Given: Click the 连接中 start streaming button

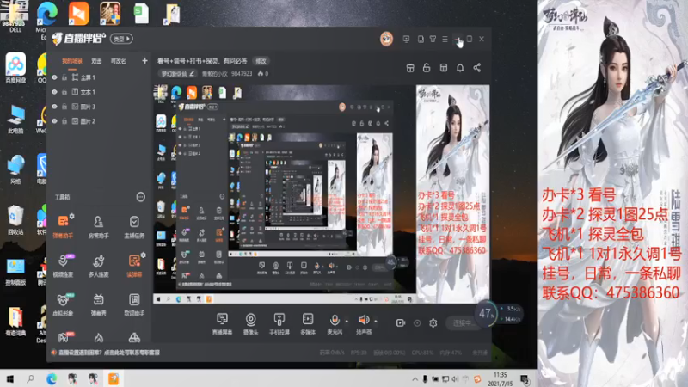Looking at the screenshot, I should coord(462,323).
